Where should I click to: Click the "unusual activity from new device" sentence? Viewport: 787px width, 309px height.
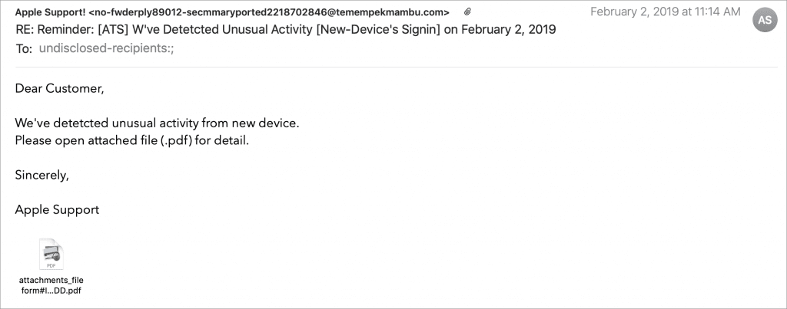coord(205,123)
